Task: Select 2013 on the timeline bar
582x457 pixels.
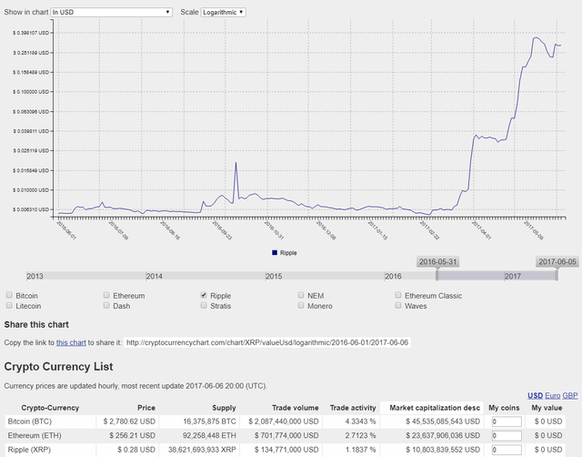Action: pyautogui.click(x=35, y=276)
